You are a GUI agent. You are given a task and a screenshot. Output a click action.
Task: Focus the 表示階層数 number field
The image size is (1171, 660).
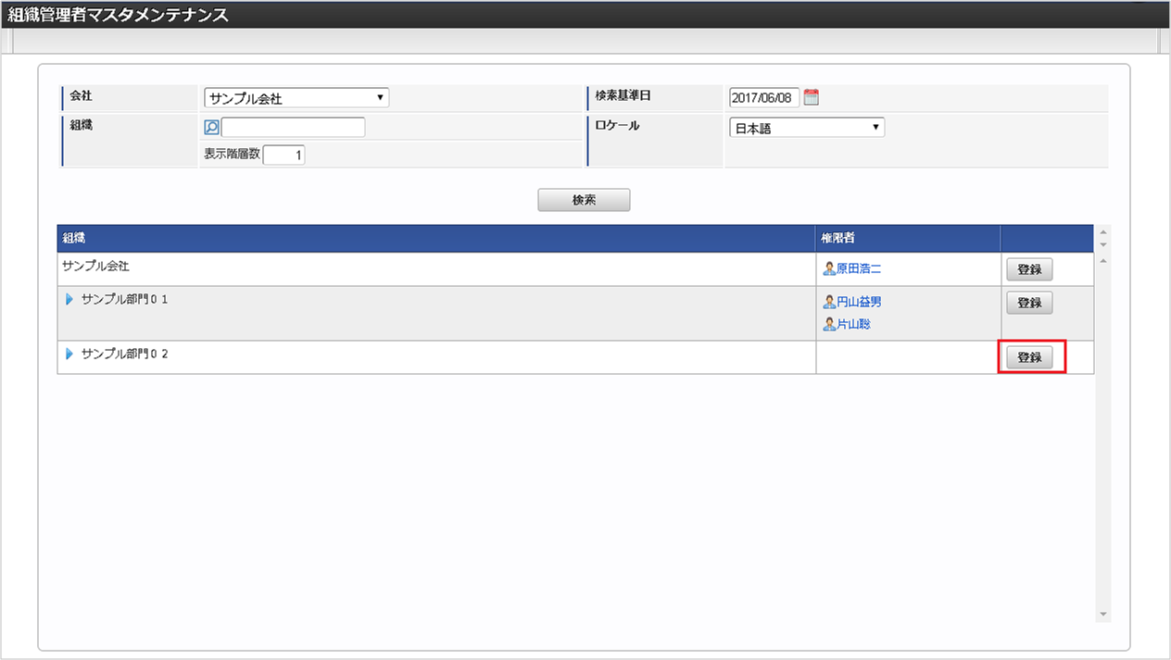pyautogui.click(x=284, y=156)
